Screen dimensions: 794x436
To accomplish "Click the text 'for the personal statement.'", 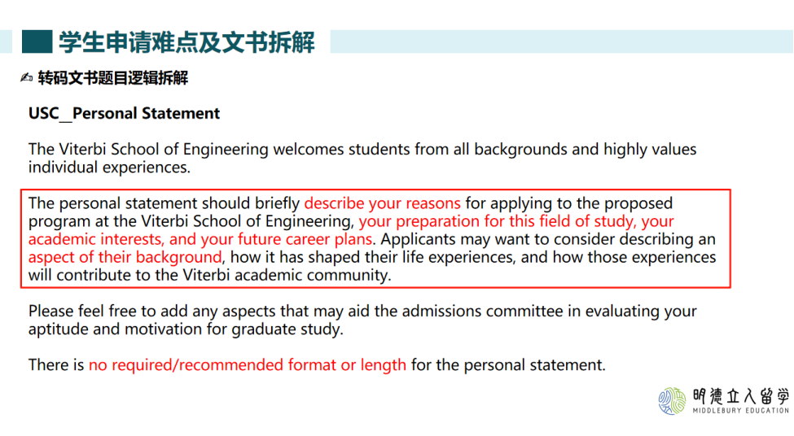I will coord(508,364).
